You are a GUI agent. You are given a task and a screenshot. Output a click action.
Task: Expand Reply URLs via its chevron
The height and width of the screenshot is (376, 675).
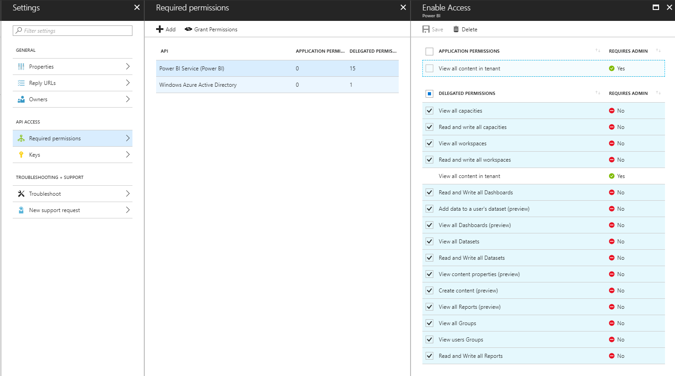click(128, 83)
